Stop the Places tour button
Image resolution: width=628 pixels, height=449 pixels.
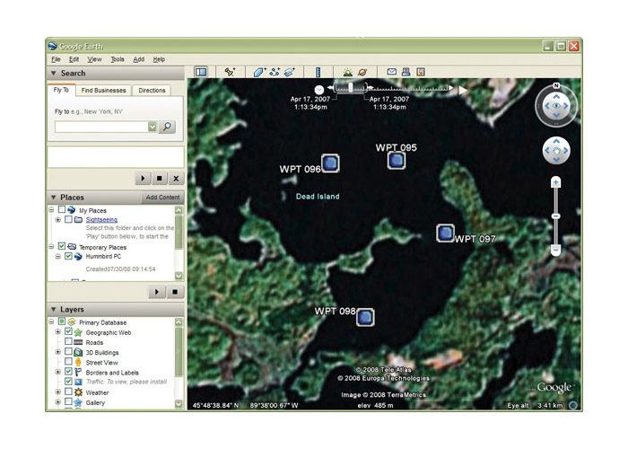175,292
